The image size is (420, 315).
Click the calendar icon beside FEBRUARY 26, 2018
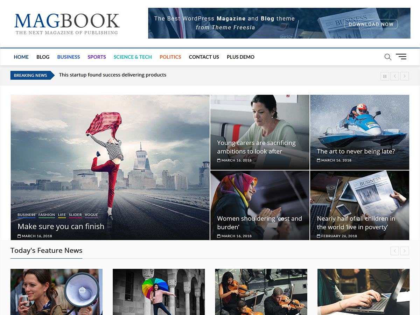tap(318, 236)
